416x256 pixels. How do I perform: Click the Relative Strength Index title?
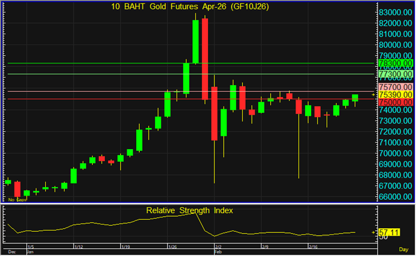[189, 211]
